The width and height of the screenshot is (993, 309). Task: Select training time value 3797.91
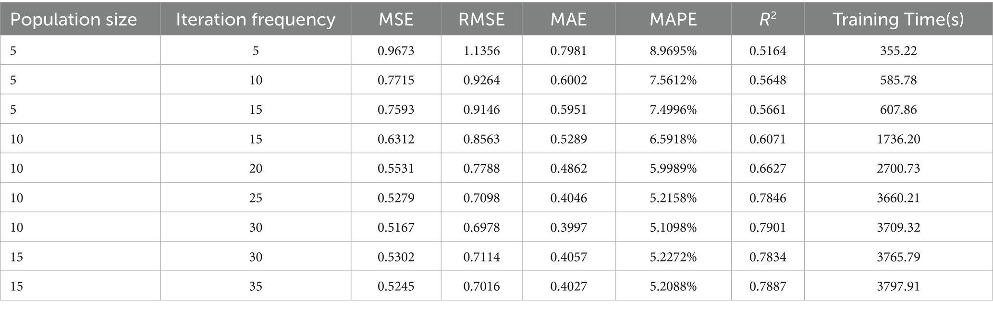point(898,286)
